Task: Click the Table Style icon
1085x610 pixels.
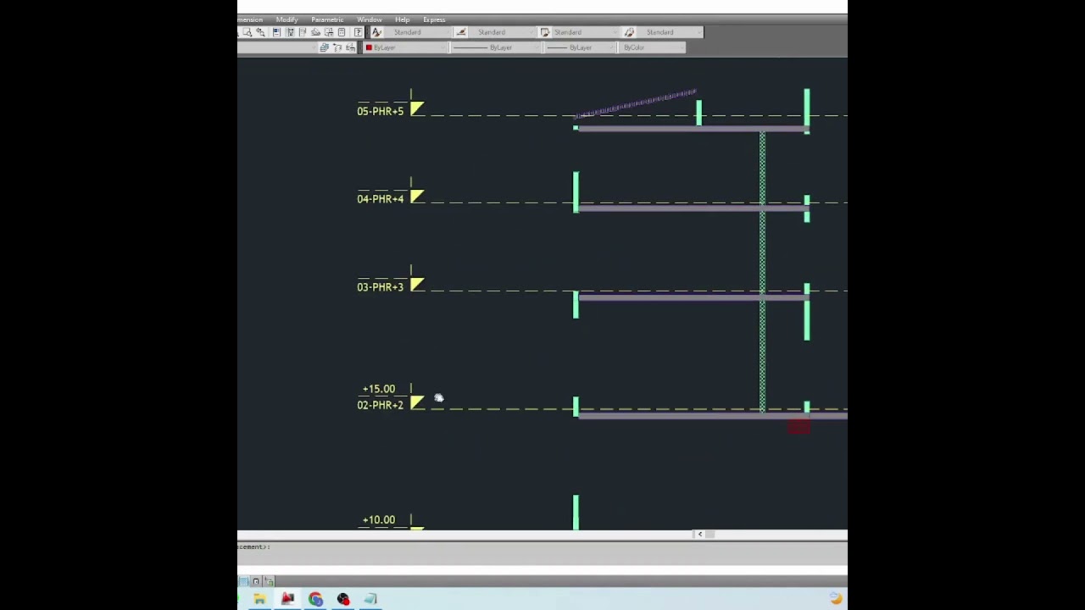Action: point(544,32)
